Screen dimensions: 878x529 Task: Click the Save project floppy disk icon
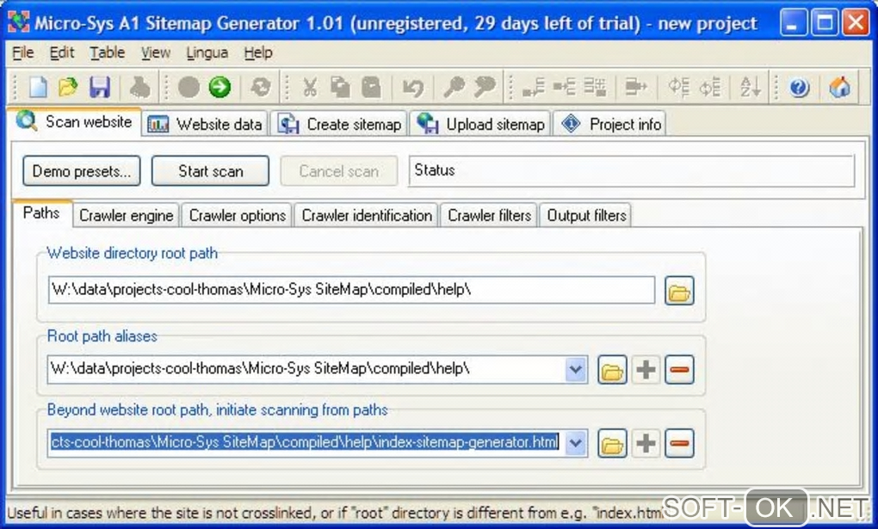[100, 88]
